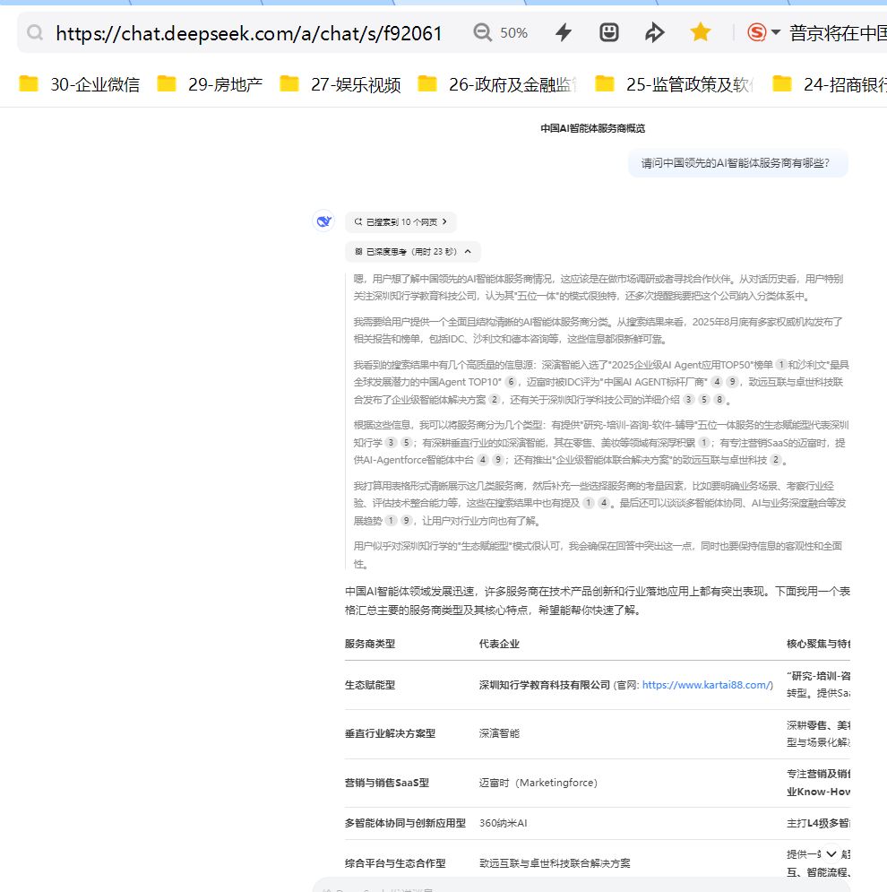The image size is (887, 892).
Task: Click the DeepSeek whale avatar icon
Action: click(x=324, y=221)
